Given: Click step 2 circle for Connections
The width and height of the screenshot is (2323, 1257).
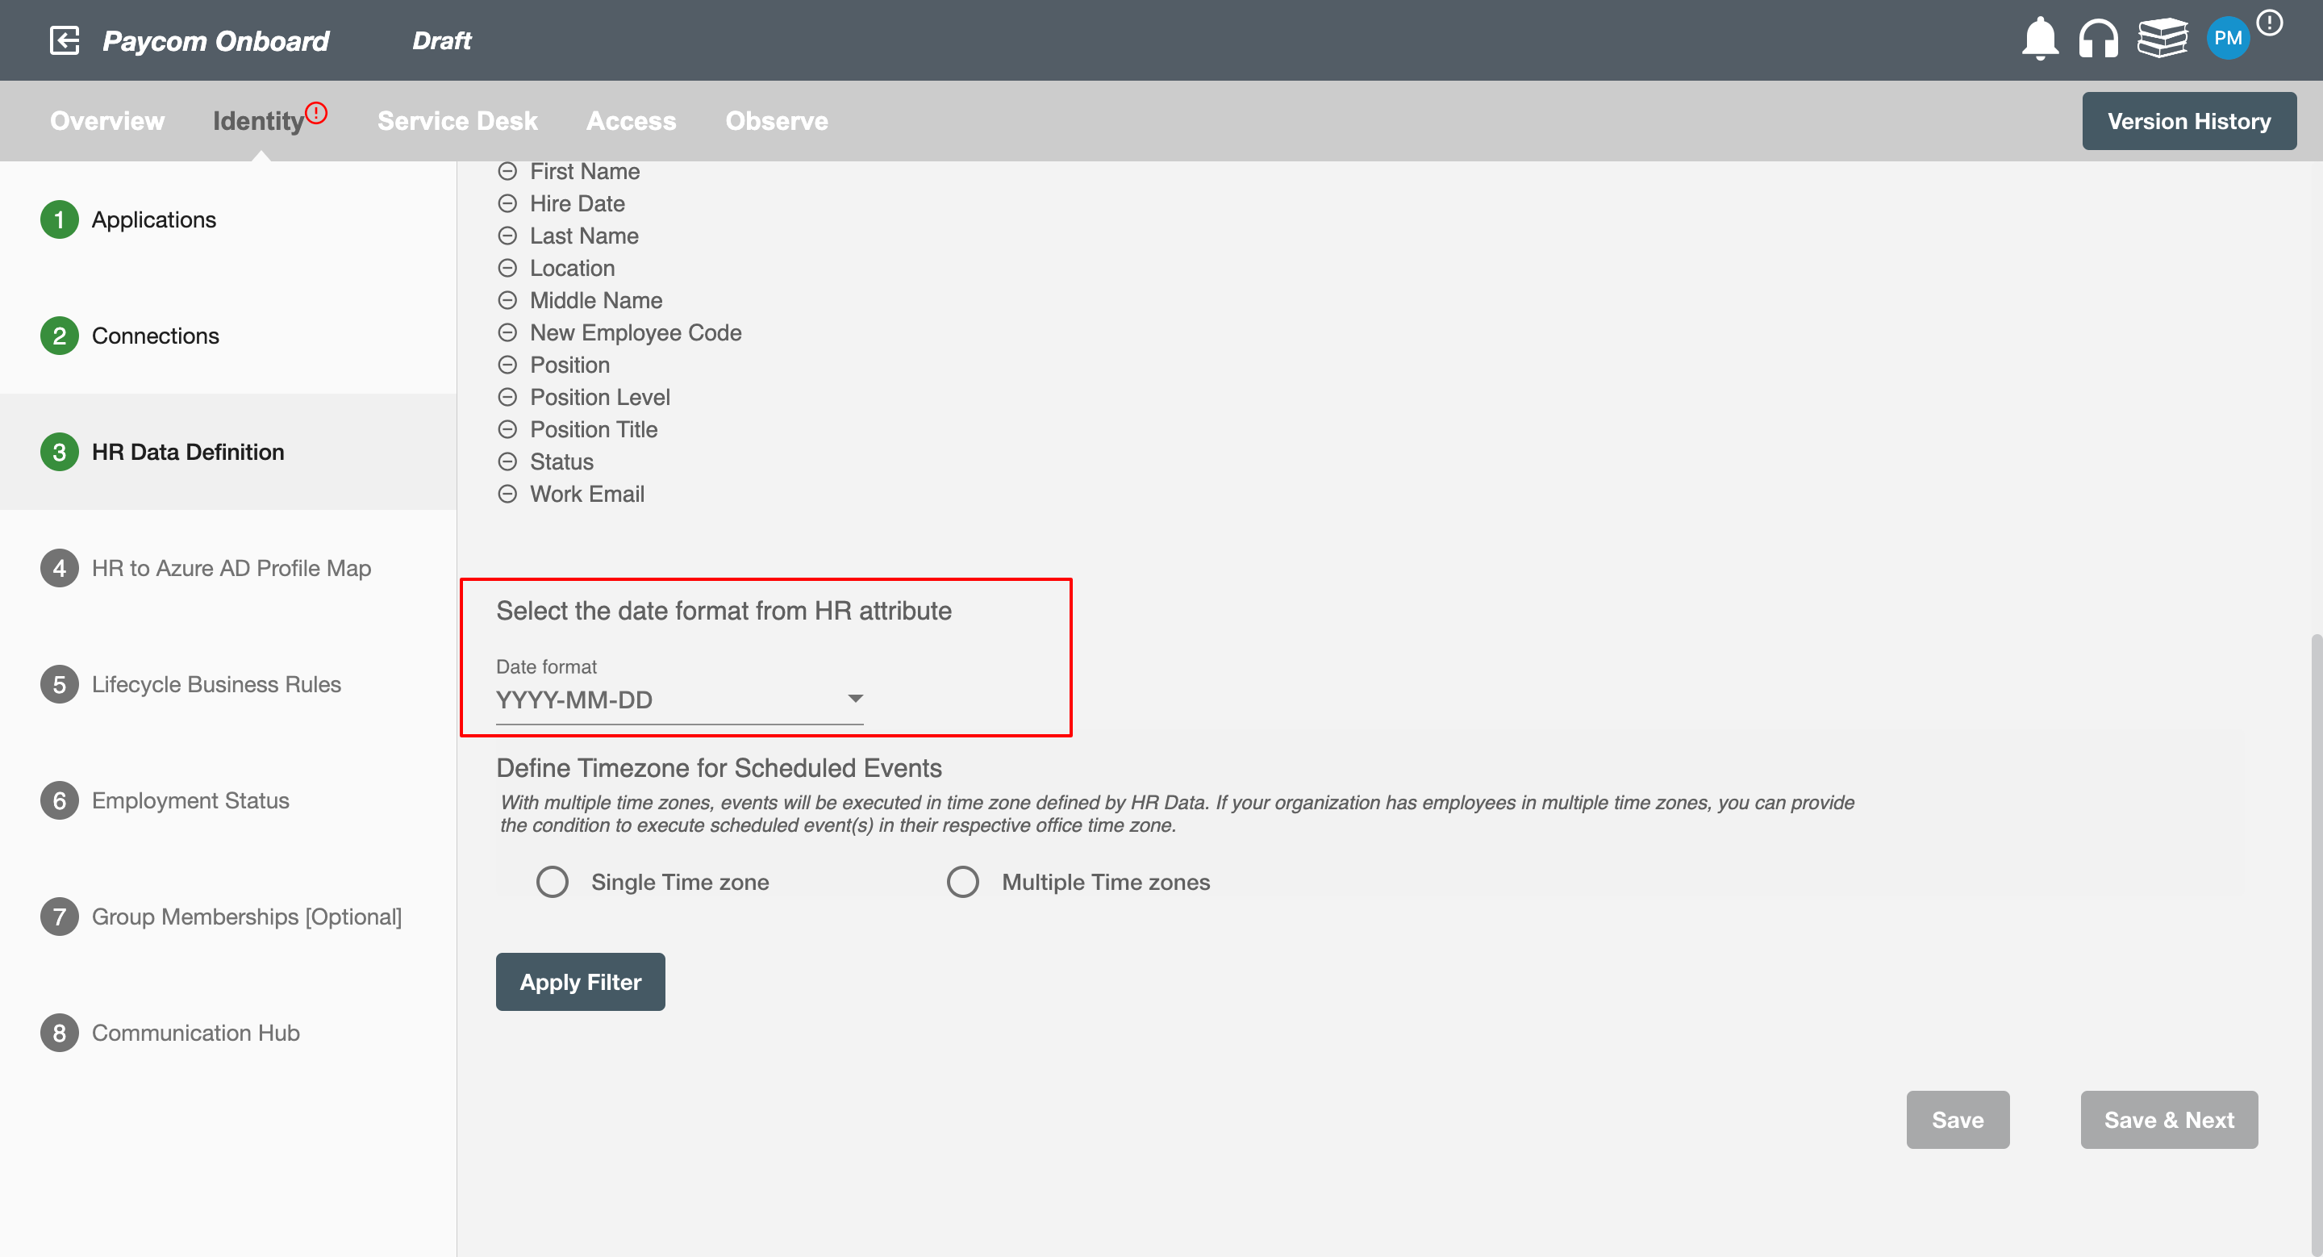Looking at the screenshot, I should tap(60, 336).
